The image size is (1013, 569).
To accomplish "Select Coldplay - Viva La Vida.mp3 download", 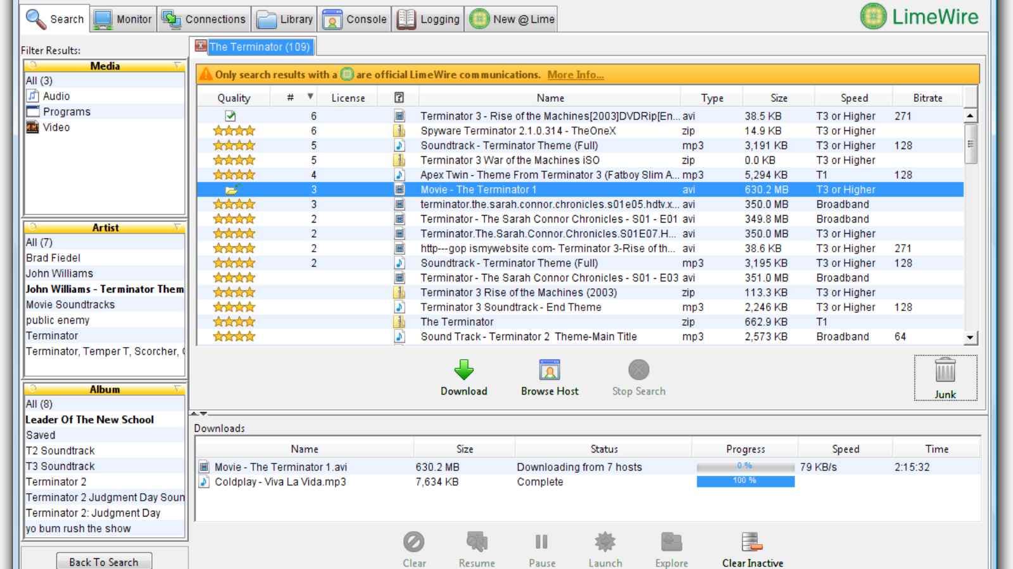I will (588, 482).
